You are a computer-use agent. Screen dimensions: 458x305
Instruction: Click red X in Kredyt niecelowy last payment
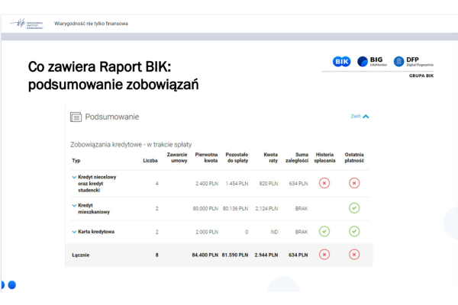click(354, 183)
